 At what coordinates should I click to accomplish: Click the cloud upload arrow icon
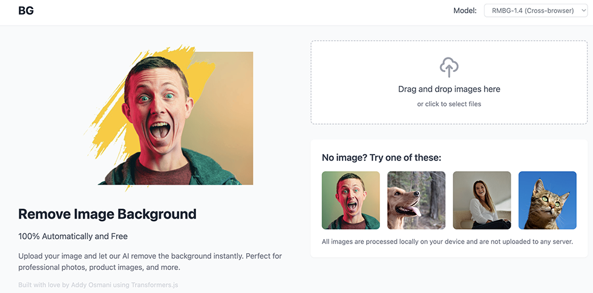[448, 67]
